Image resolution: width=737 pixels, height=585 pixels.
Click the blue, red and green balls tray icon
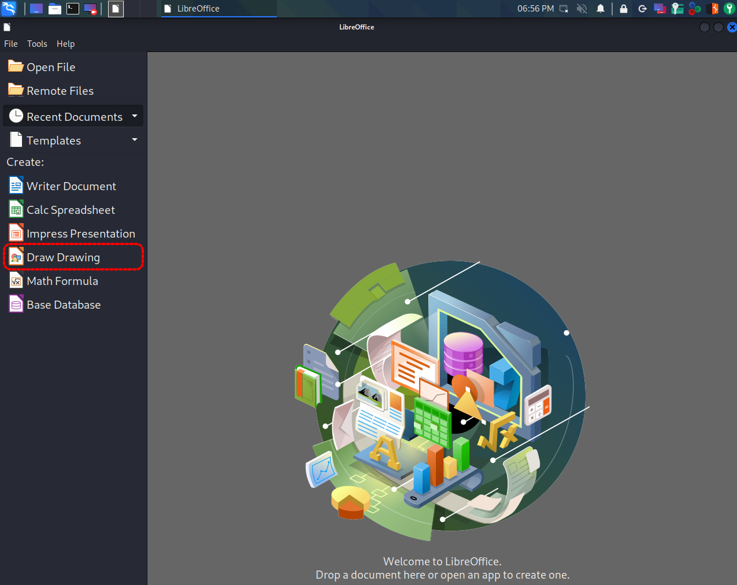pyautogui.click(x=695, y=9)
